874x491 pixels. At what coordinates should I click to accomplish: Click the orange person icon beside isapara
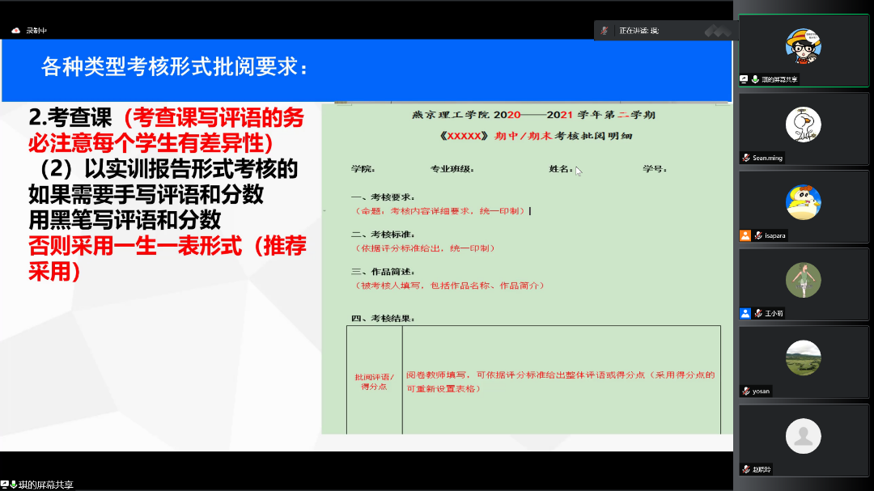745,235
